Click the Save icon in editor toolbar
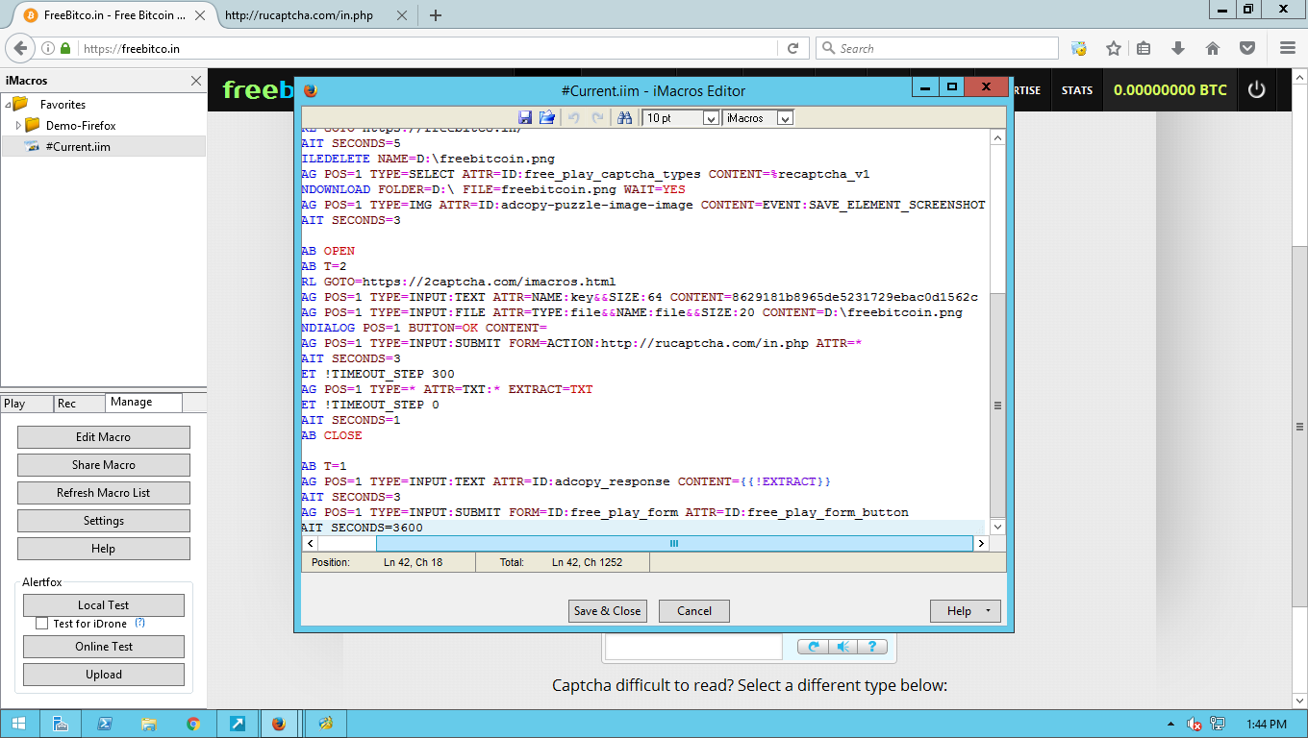The image size is (1308, 738). [525, 117]
